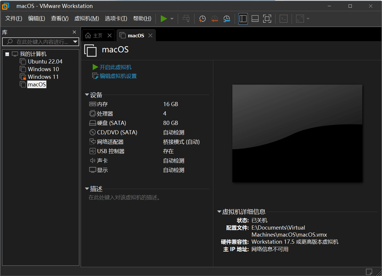Screen dimensions: 382x276
Task: Select the Windows 11 virtual machine
Action: [43, 77]
